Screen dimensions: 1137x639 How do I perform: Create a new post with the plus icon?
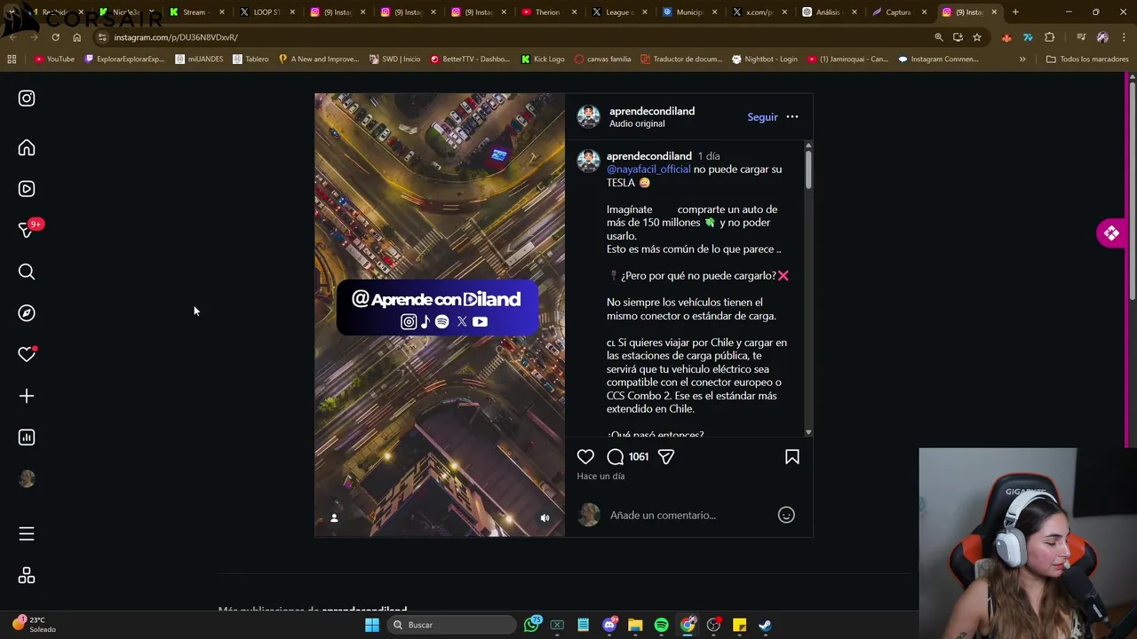[27, 396]
